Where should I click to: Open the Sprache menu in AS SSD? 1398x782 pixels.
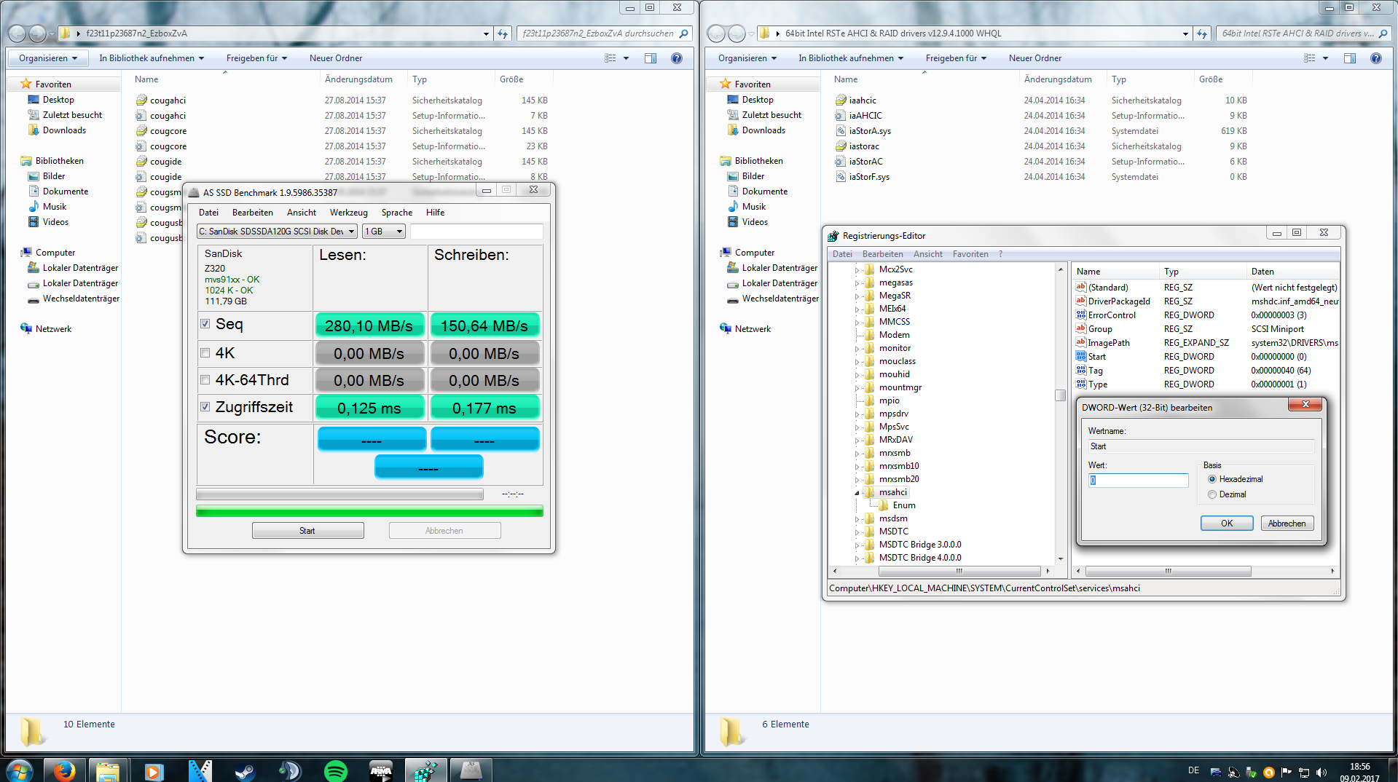397,213
